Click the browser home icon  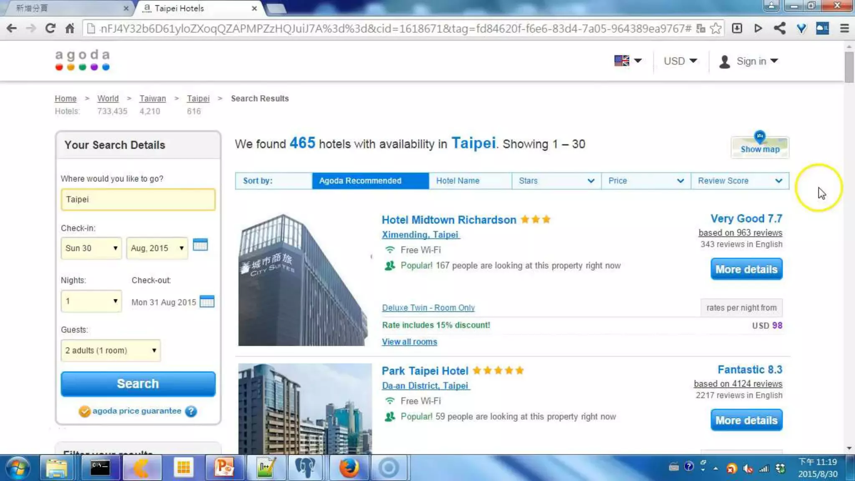(x=70, y=28)
